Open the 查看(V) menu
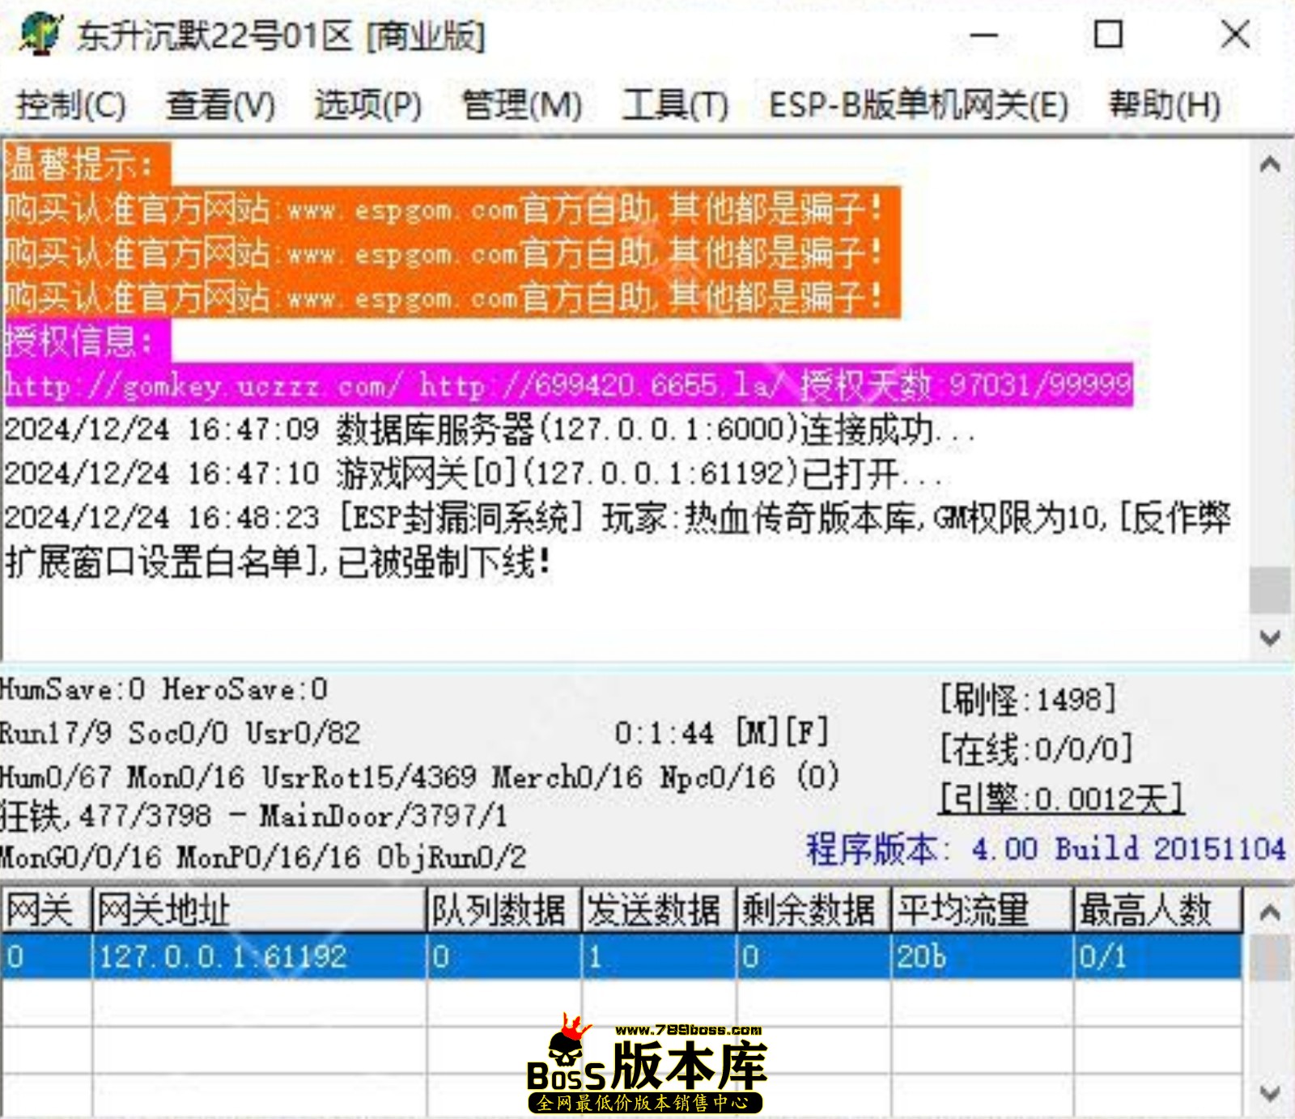This screenshot has width=1295, height=1119. pyautogui.click(x=220, y=105)
